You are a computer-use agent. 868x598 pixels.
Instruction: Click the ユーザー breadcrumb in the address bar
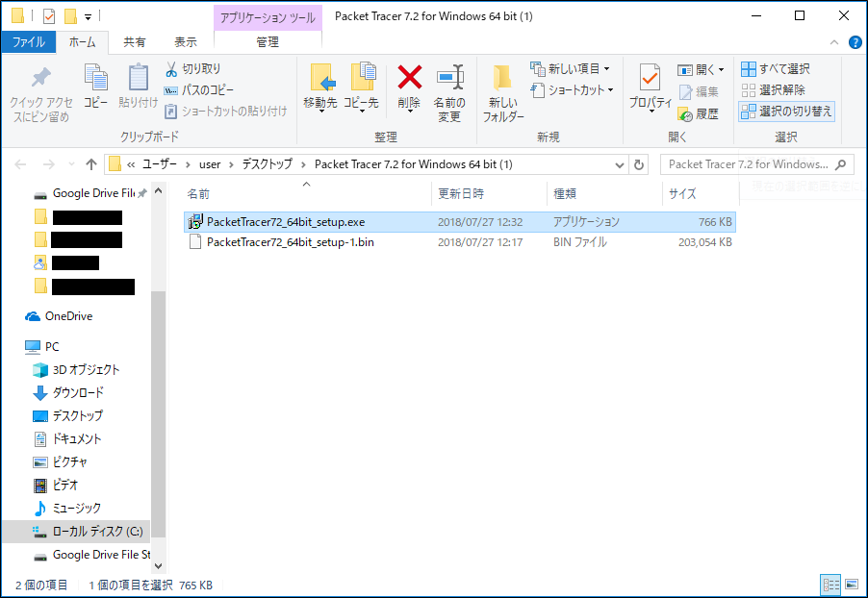point(160,164)
